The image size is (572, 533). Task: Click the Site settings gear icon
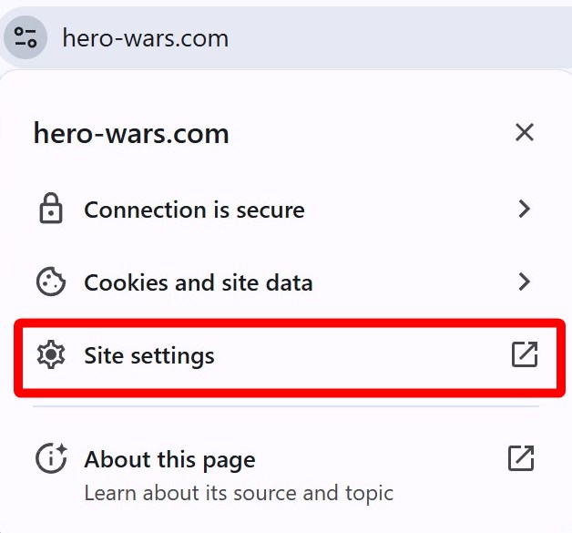pyautogui.click(x=51, y=354)
